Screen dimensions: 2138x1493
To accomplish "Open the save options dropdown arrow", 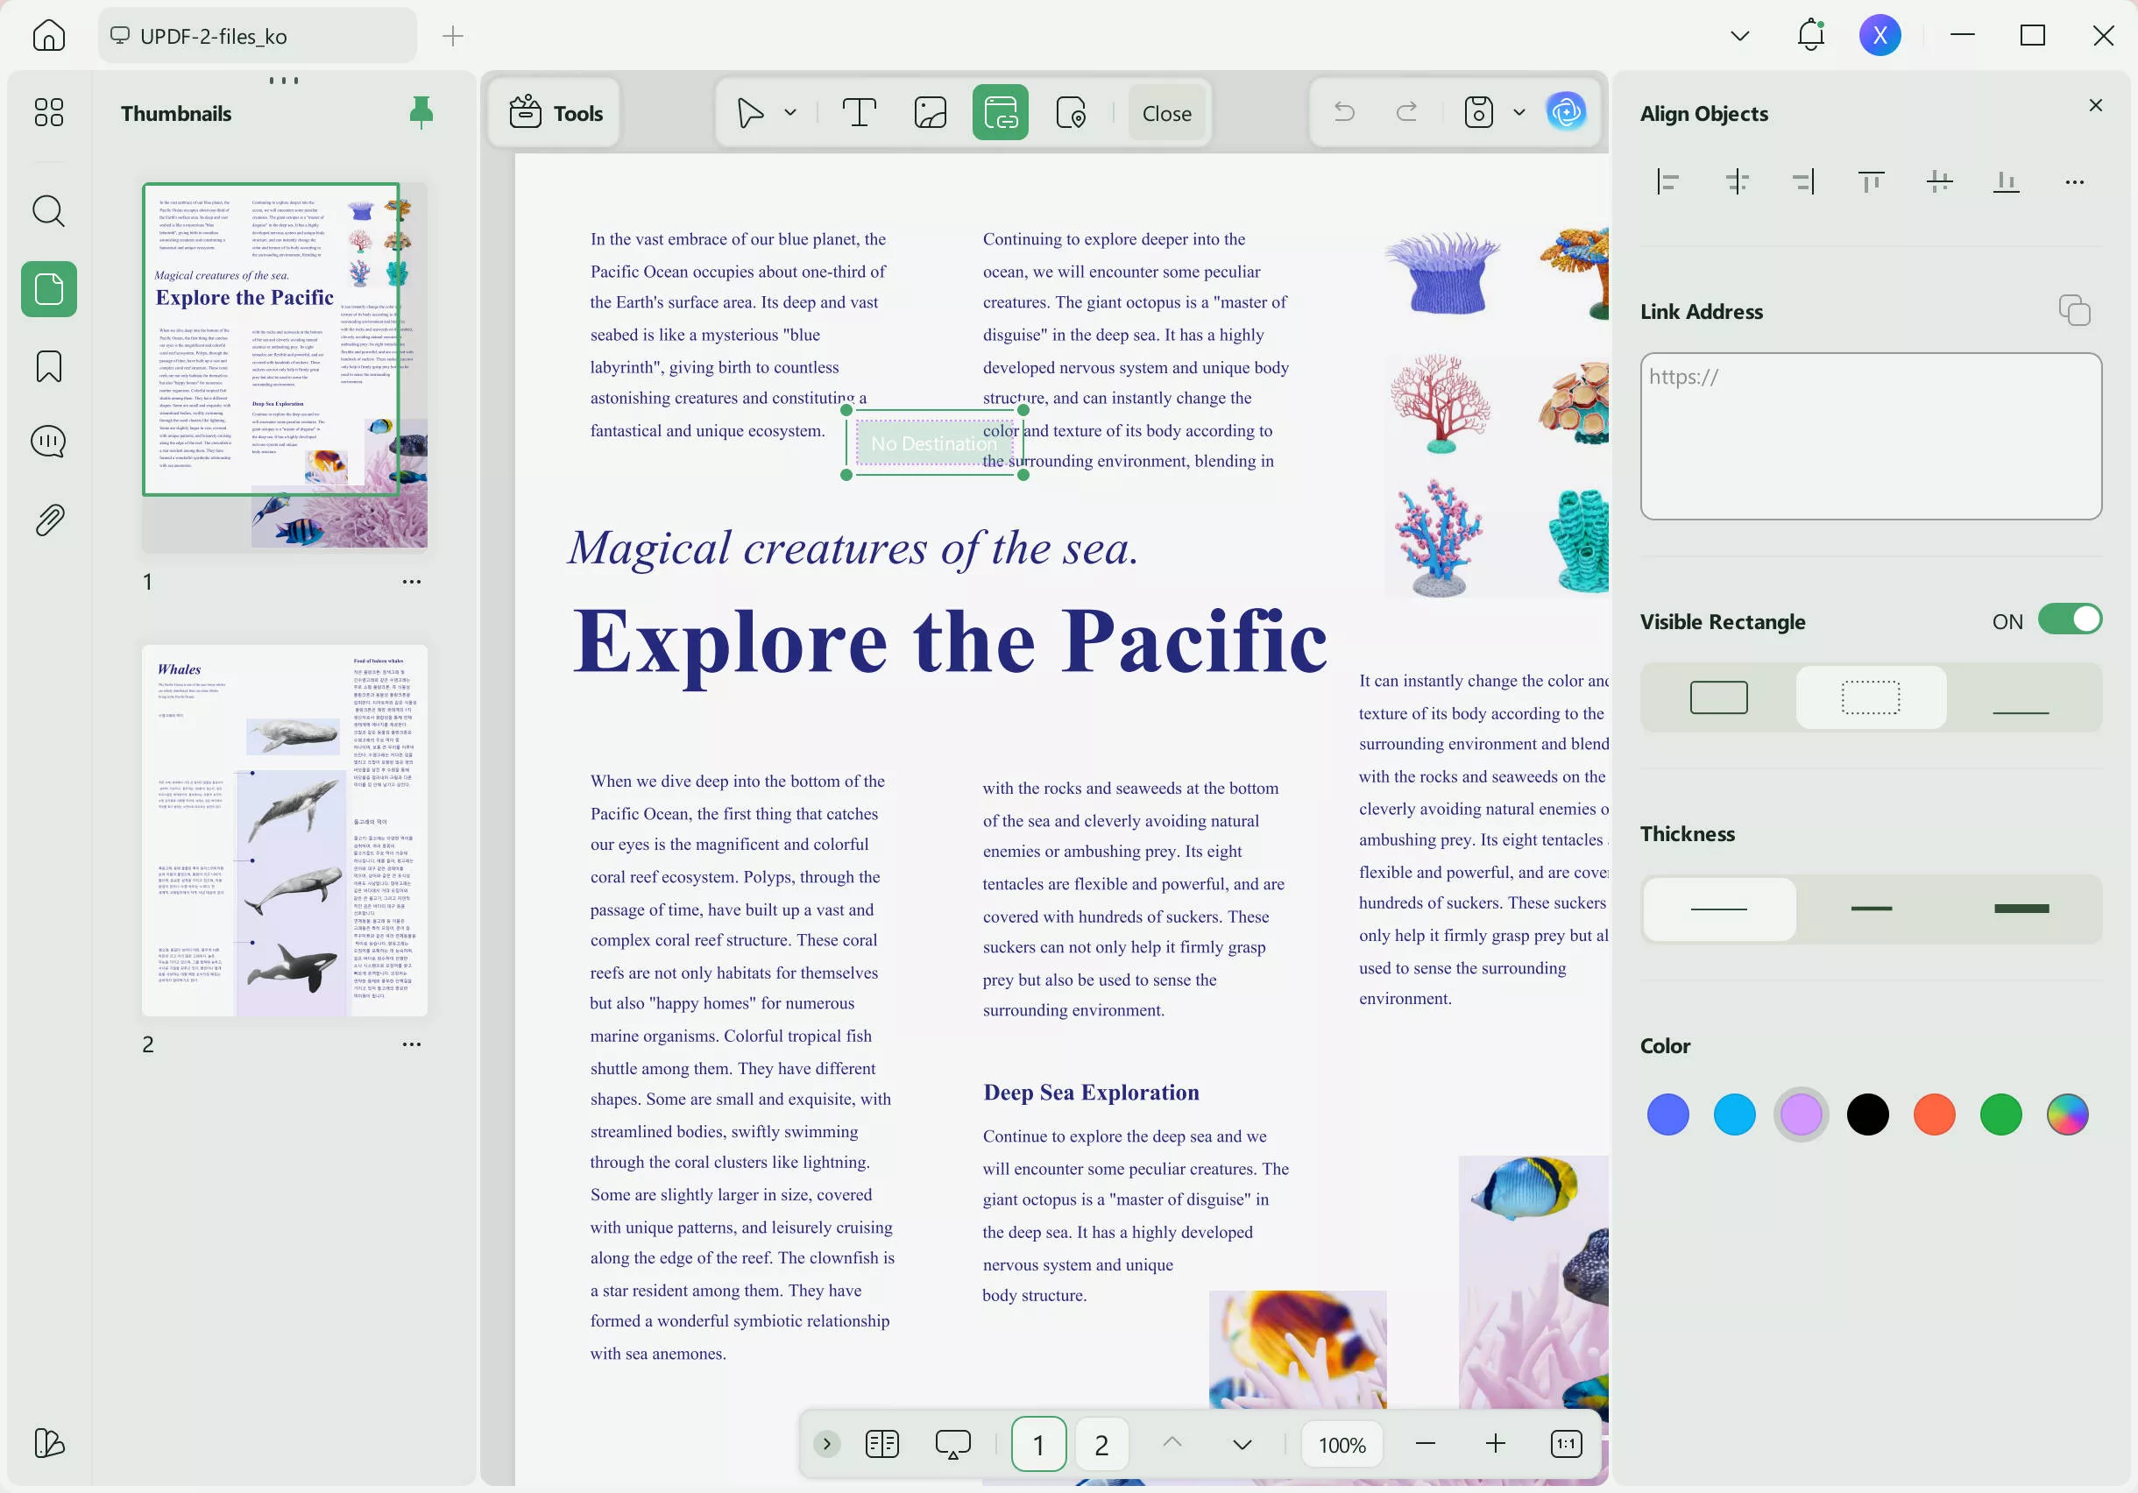I will coord(1519,113).
